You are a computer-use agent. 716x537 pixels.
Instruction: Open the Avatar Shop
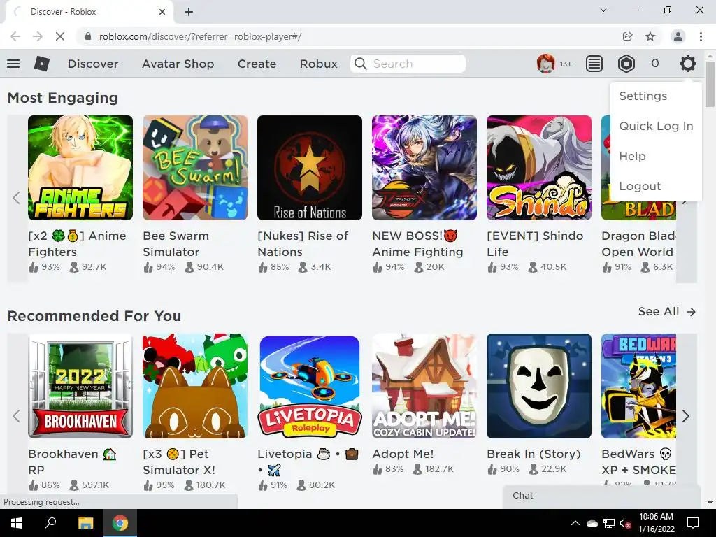click(x=178, y=64)
